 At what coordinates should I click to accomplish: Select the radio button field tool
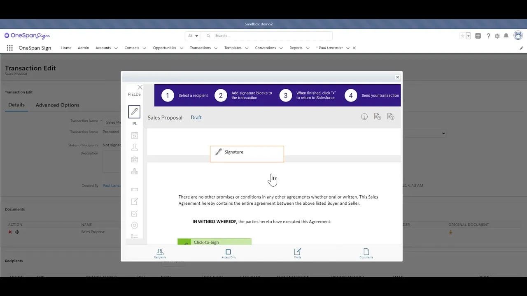134,225
